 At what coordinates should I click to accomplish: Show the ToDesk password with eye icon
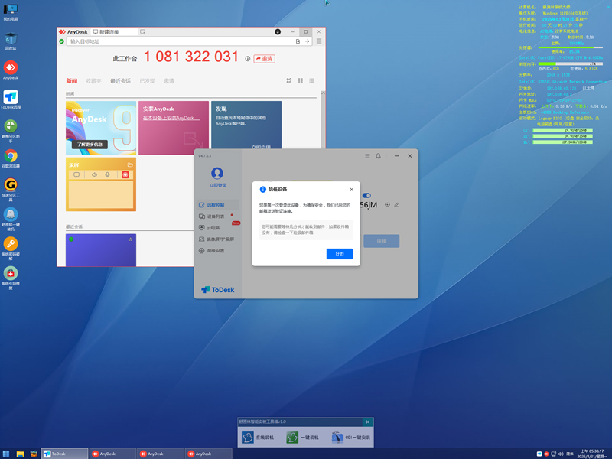pos(387,204)
